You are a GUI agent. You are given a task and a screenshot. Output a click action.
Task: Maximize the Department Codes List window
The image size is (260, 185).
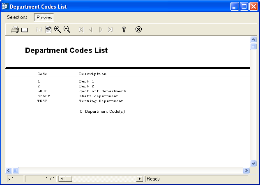point(244,7)
